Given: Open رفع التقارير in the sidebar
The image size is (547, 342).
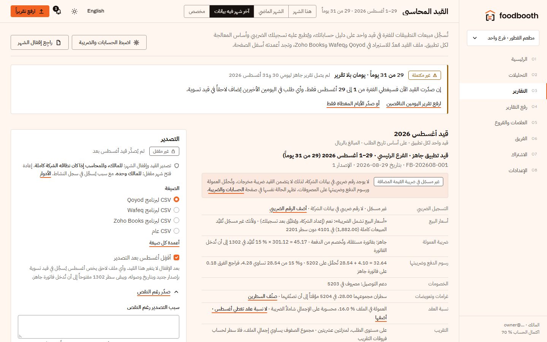Looking at the screenshot, I should (x=503, y=107).
